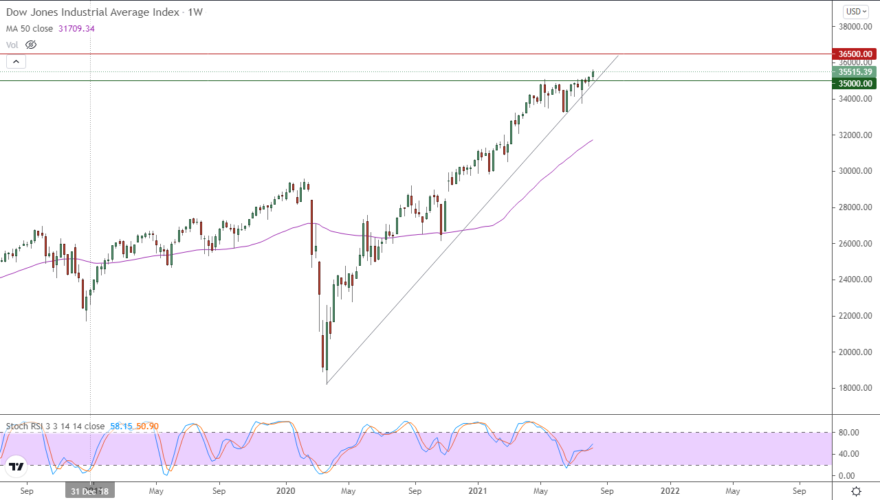The width and height of the screenshot is (880, 500).
Task: Open the USD currency dropdown
Action: point(856,11)
